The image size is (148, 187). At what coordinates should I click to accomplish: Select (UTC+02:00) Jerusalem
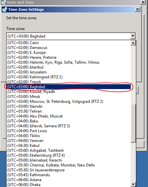point(69,72)
